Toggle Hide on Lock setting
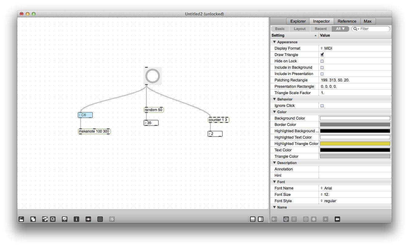Screen dimensions: 409x247 click(x=322, y=61)
